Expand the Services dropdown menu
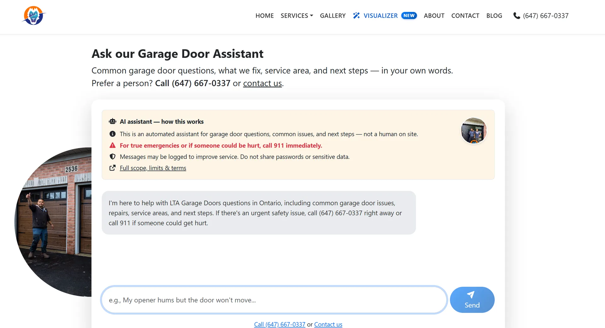 pyautogui.click(x=297, y=15)
